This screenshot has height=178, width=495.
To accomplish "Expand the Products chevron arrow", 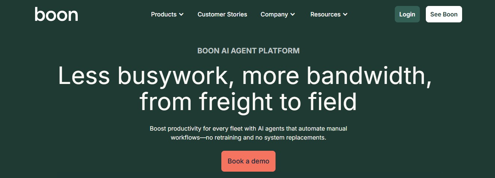I will [x=181, y=15].
